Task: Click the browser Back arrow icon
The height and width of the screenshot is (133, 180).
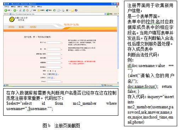Action: (6, 10)
